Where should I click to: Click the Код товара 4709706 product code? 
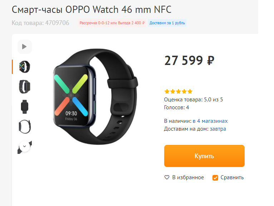[x=40, y=23]
